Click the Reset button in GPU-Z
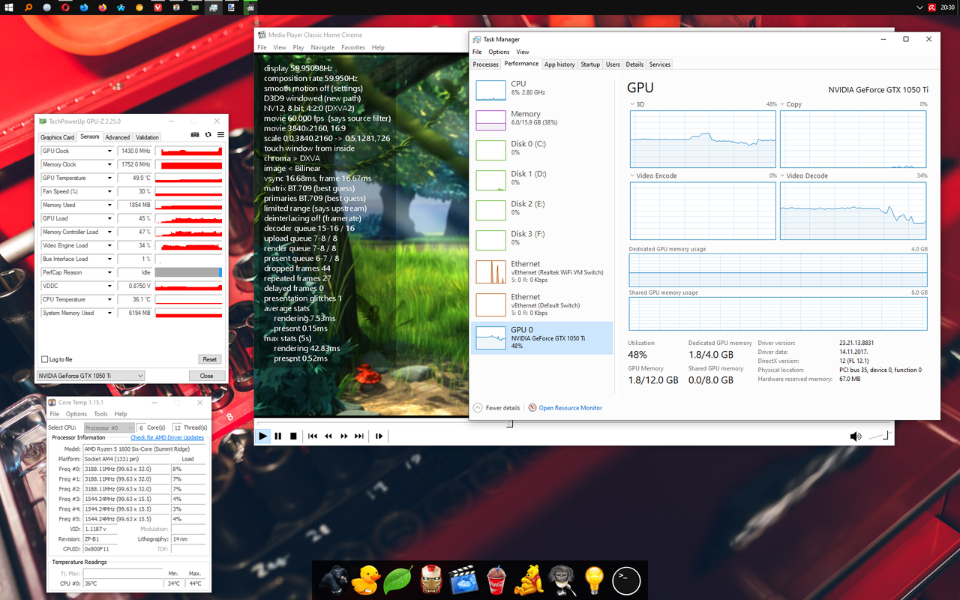This screenshot has height=600, width=960. [210, 359]
